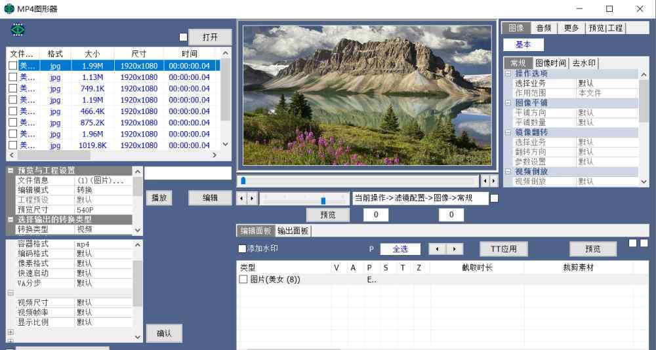The width and height of the screenshot is (656, 350).
Task: Click the right arrow before TT应用
Action: [455, 249]
